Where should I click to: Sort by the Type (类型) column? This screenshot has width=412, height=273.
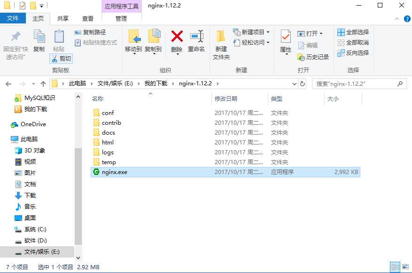tap(277, 99)
